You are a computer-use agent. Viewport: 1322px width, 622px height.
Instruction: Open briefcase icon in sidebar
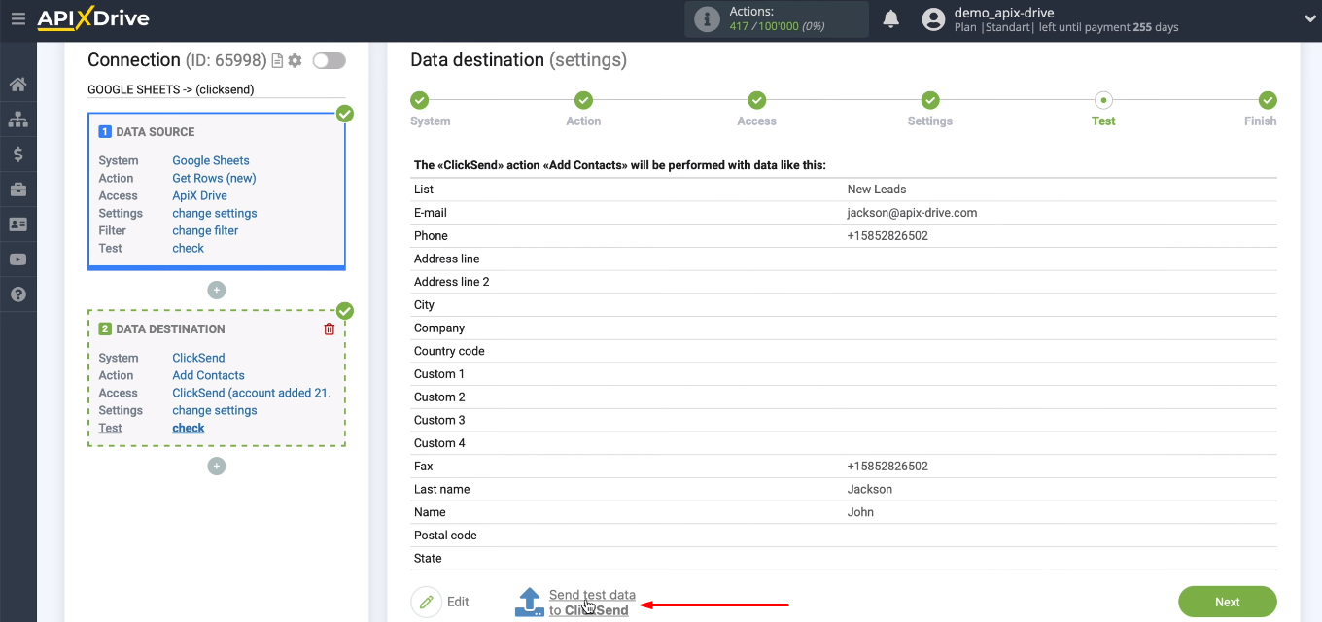click(17, 190)
